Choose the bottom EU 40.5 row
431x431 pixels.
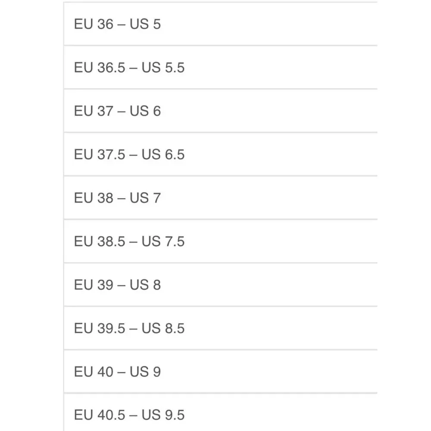click(x=220, y=412)
